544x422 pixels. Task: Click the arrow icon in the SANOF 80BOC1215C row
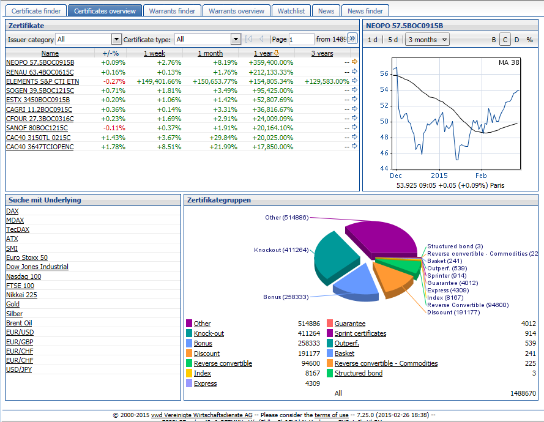tap(354, 128)
